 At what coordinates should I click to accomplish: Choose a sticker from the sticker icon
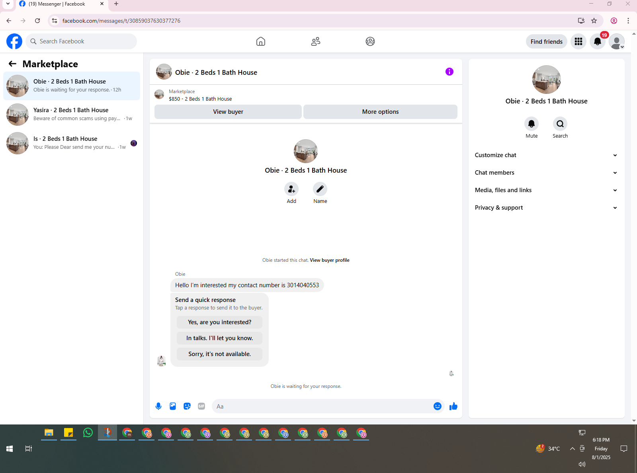pyautogui.click(x=187, y=406)
